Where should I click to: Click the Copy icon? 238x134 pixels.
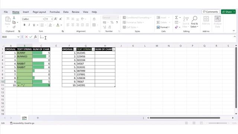[x=14, y=22]
